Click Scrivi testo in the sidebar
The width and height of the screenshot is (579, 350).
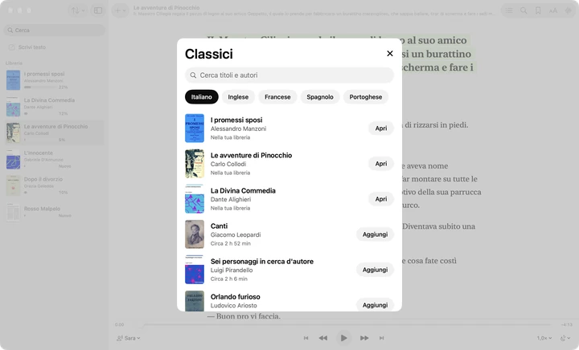tap(27, 47)
